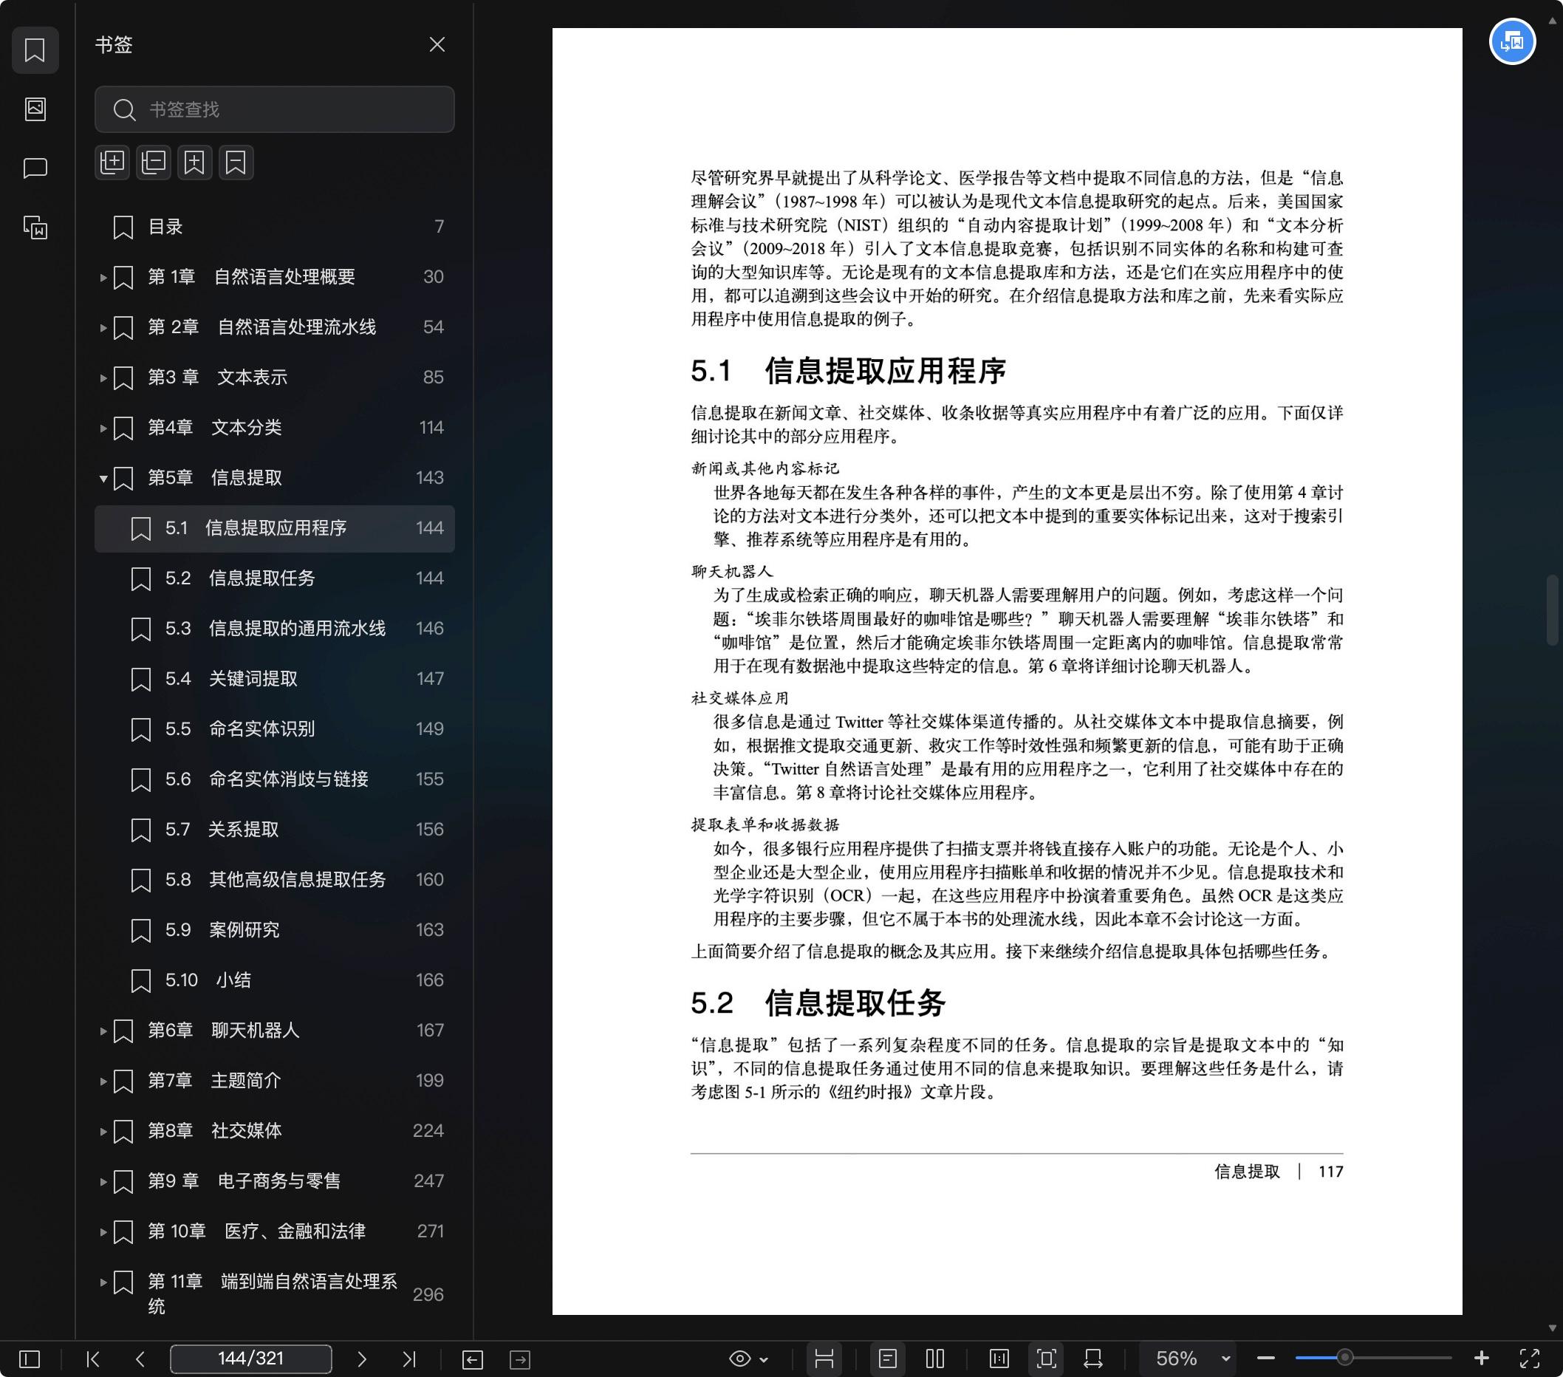Jump to 5.4 关键词提取 bookmark
This screenshot has width=1563, height=1377.
click(x=275, y=679)
